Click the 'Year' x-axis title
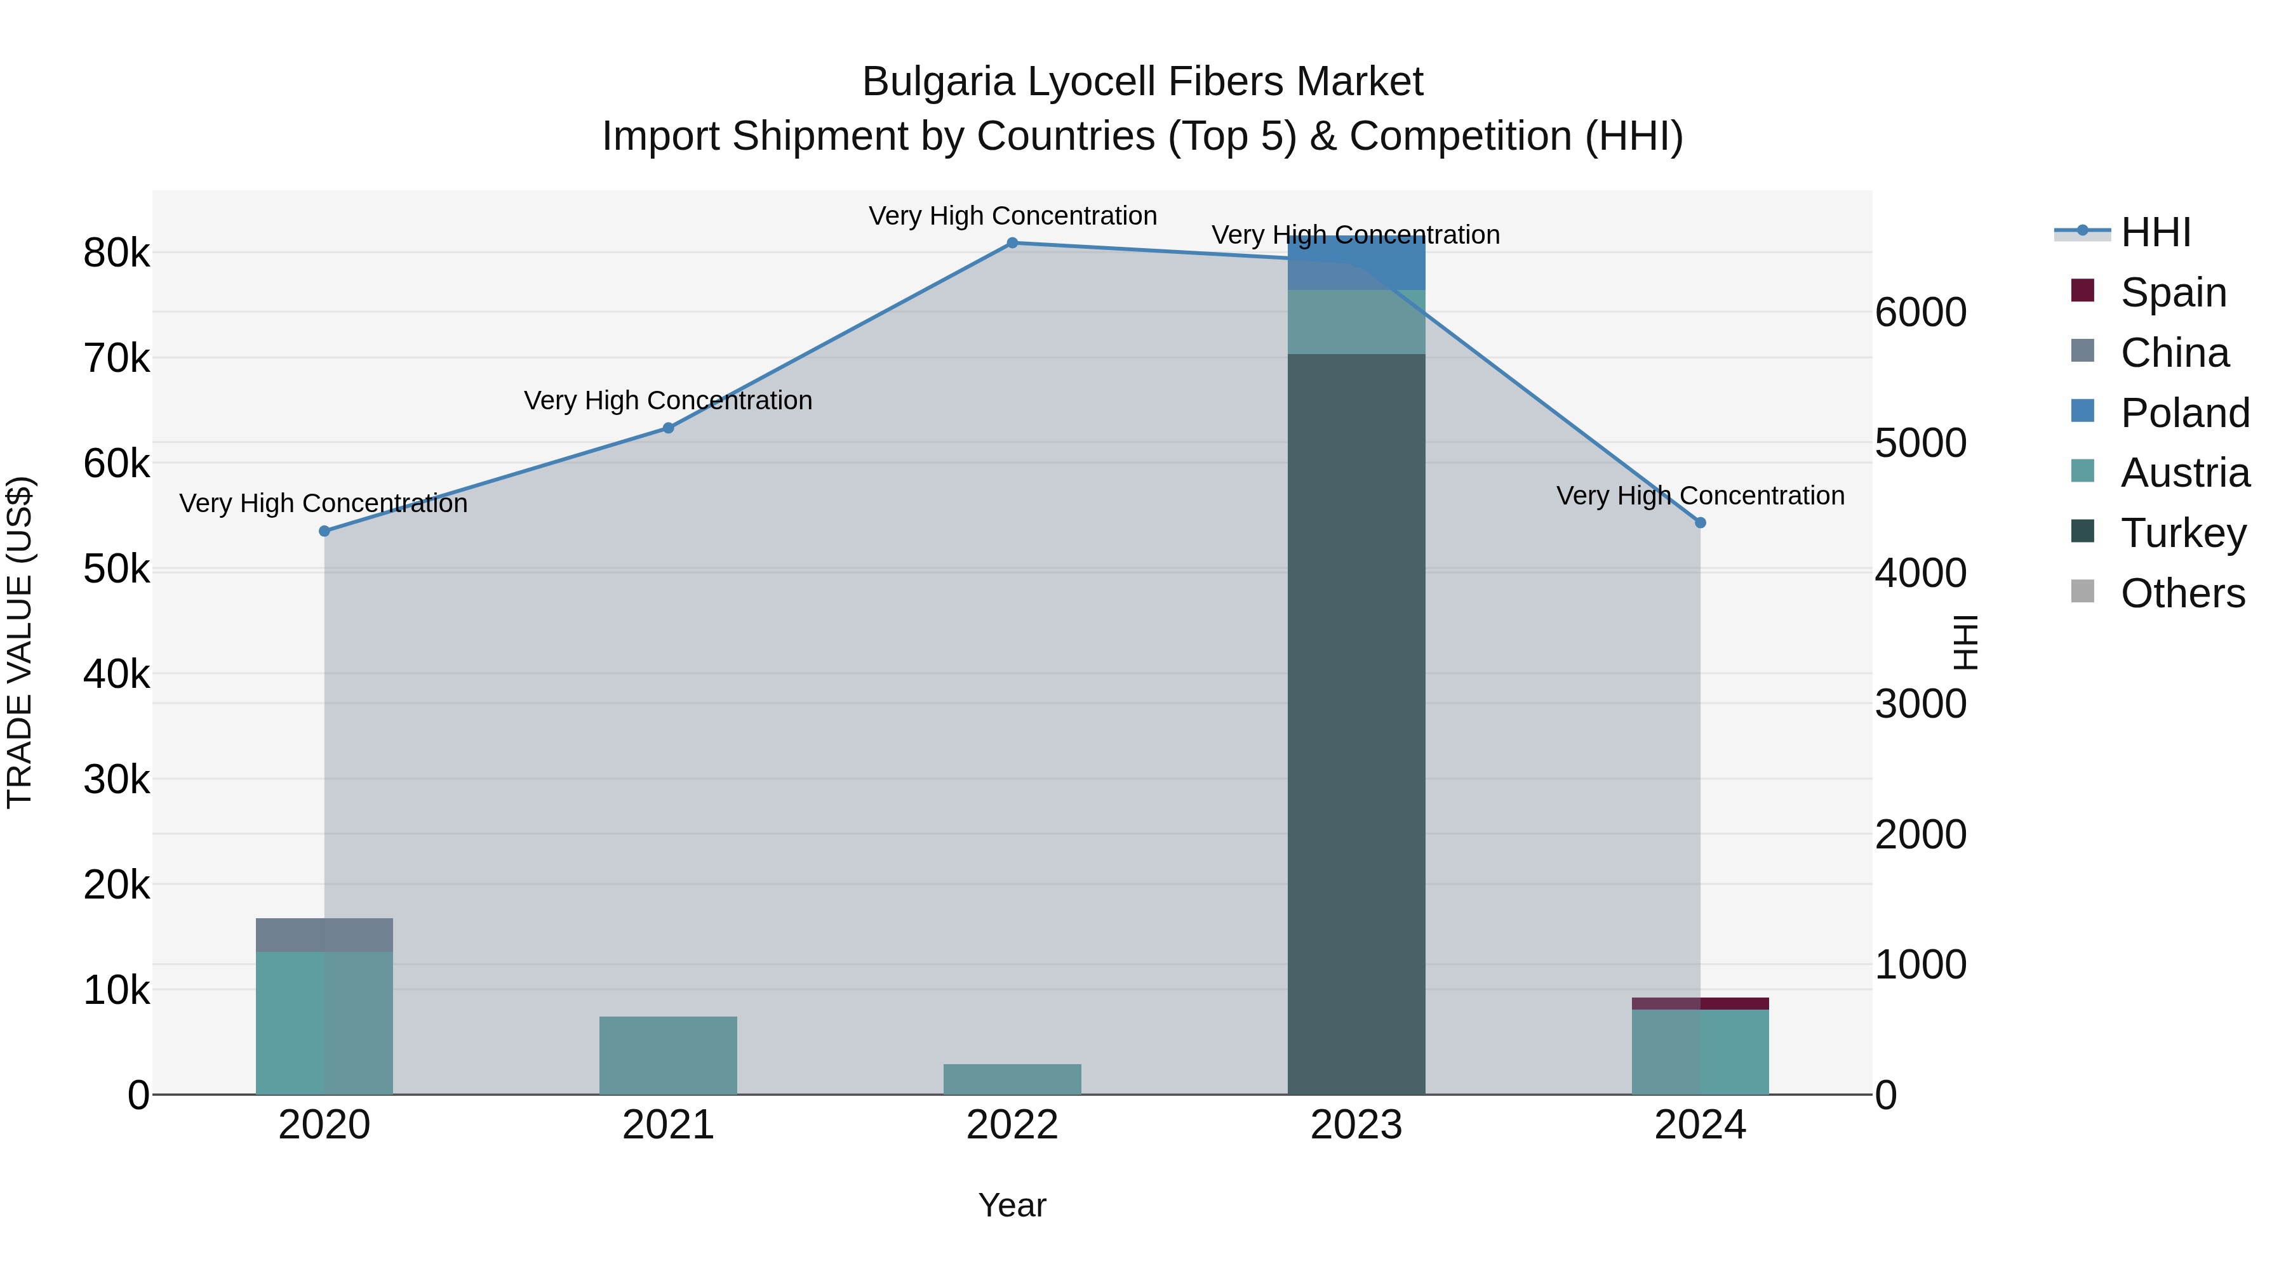2286x1285 pixels. (1013, 1206)
